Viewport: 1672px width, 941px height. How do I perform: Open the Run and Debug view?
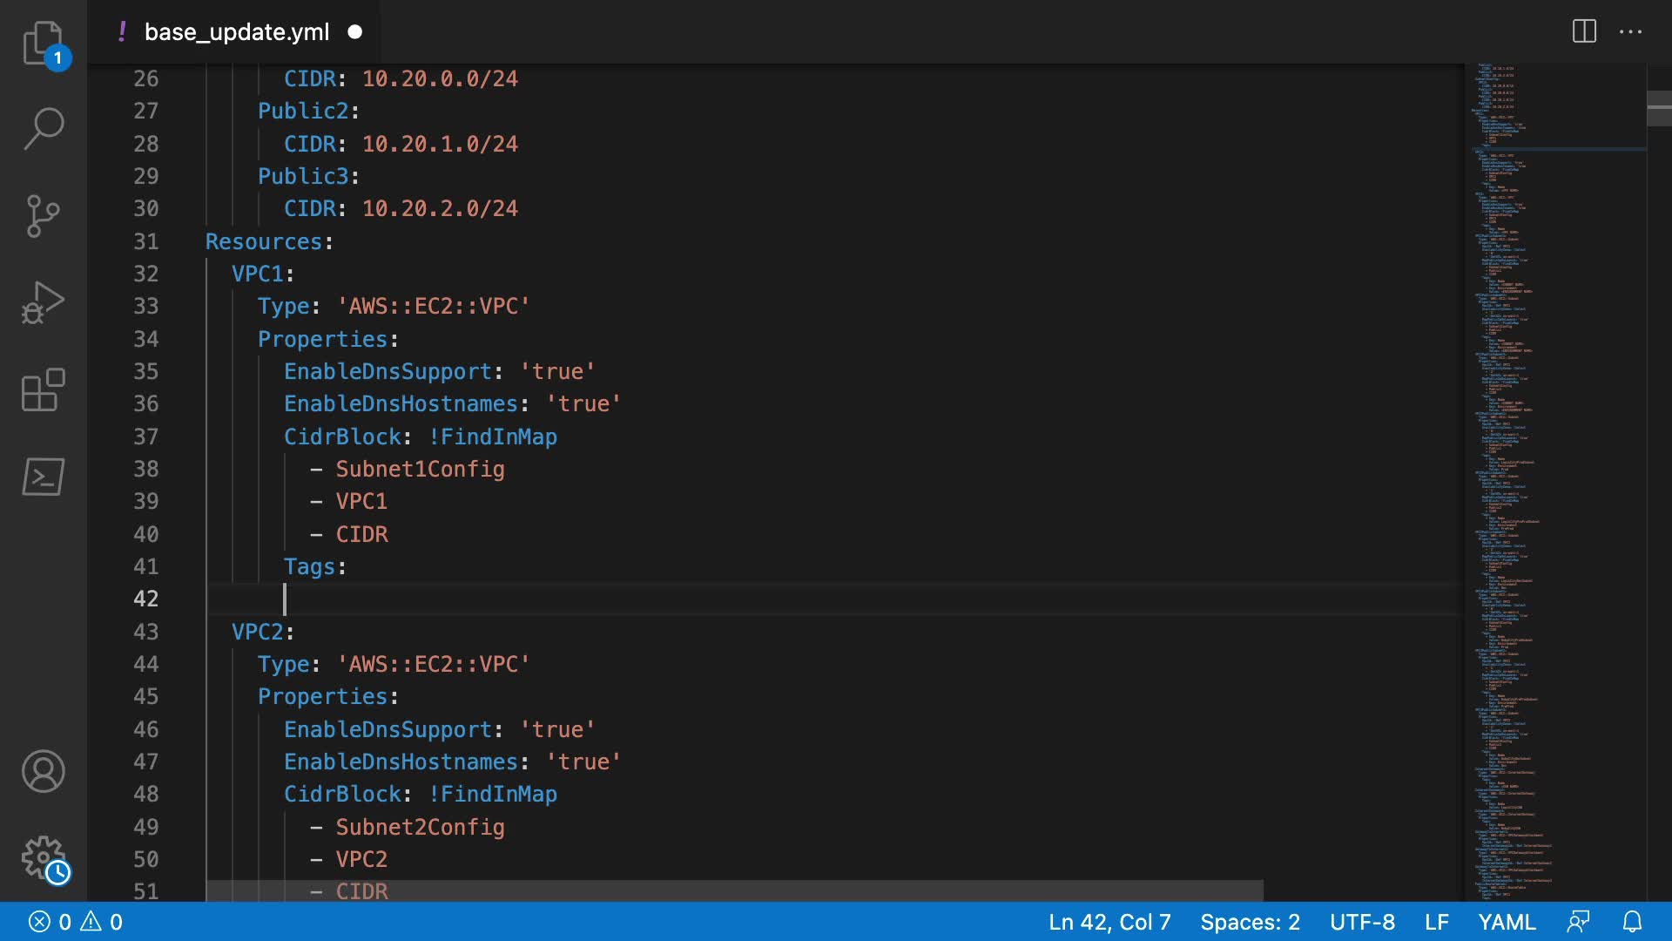[43, 302]
